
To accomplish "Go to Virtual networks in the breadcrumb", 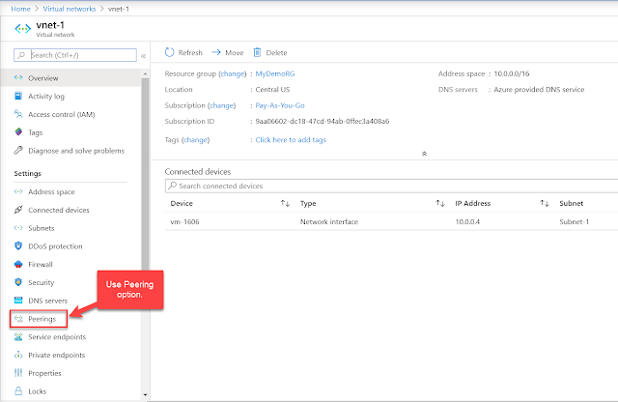I will 70,9.
